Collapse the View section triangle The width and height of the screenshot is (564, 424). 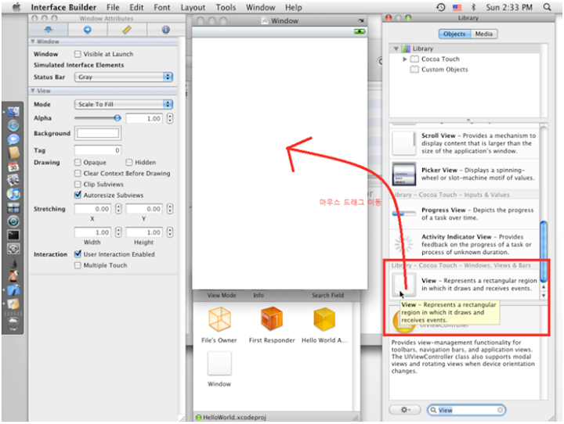point(33,91)
